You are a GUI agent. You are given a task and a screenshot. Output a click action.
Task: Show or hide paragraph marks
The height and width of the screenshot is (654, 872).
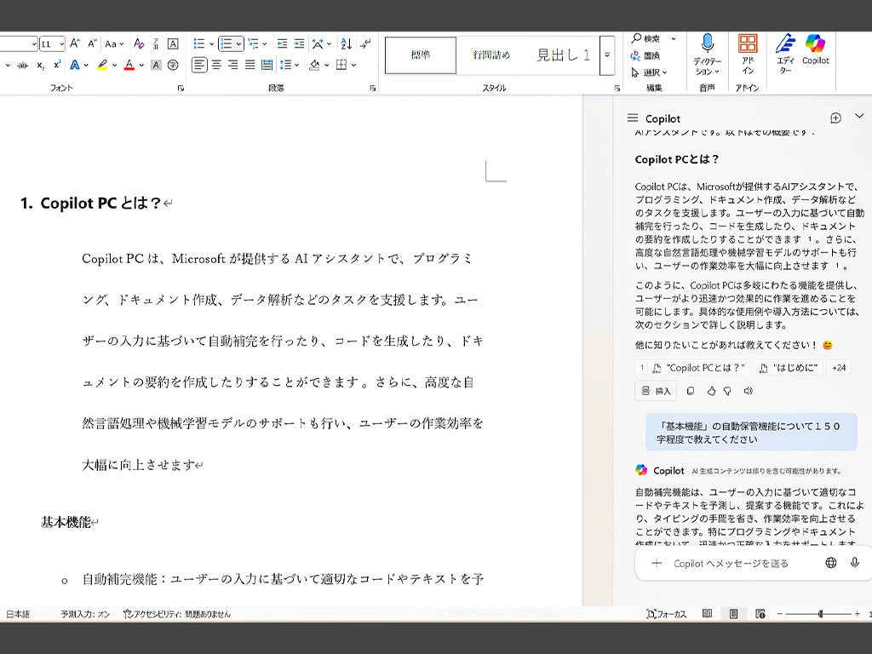click(x=365, y=43)
